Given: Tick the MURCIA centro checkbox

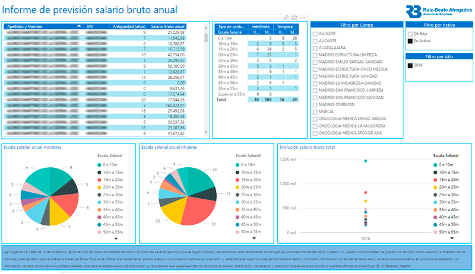Looking at the screenshot, I should (x=315, y=111).
